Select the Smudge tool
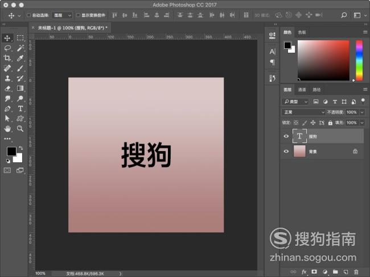The image size is (370, 277). [7, 98]
